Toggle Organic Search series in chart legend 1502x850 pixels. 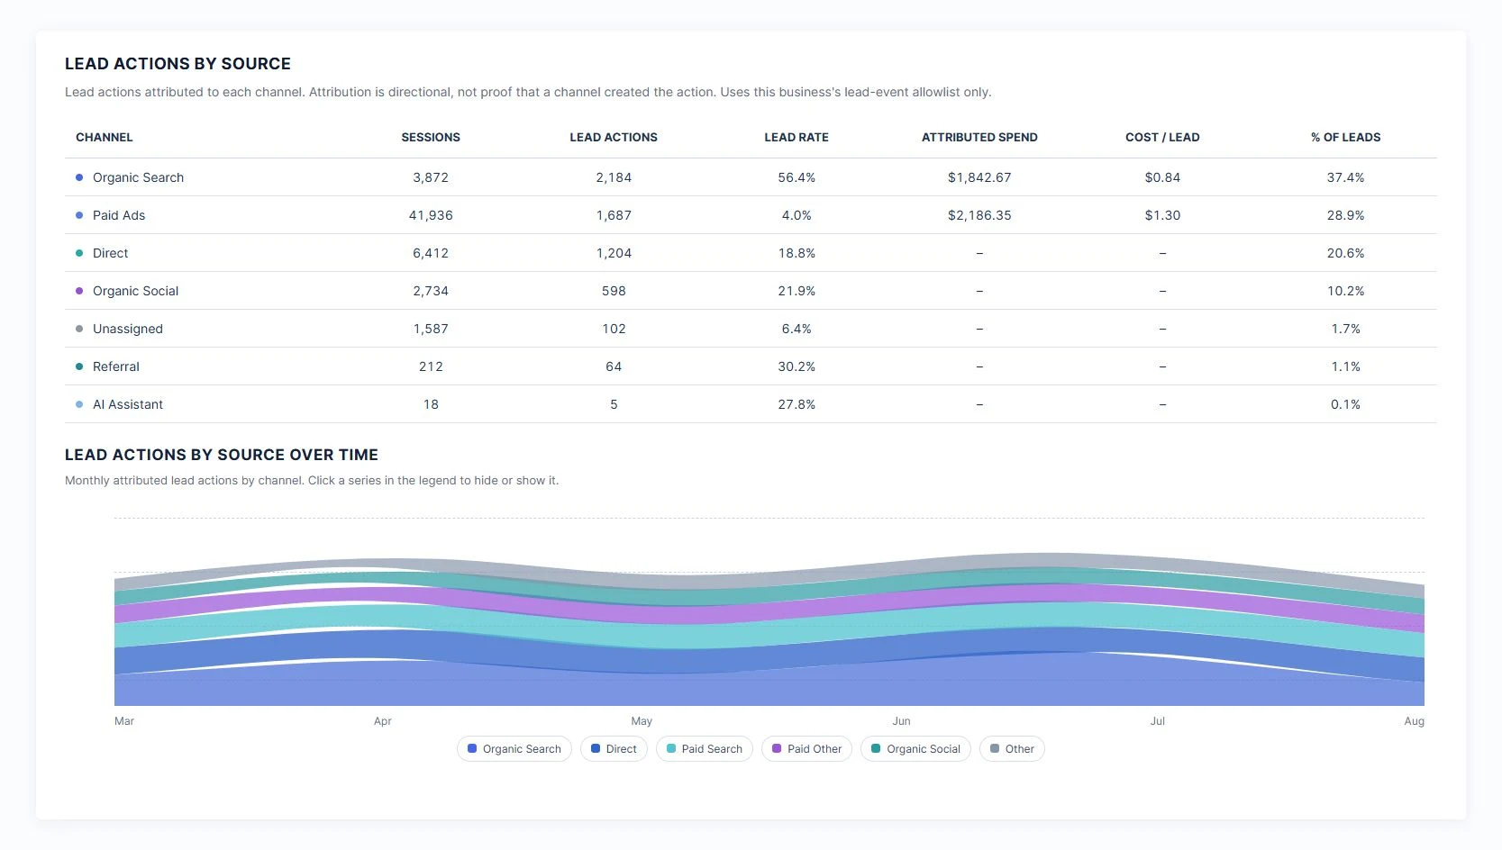pyautogui.click(x=514, y=749)
